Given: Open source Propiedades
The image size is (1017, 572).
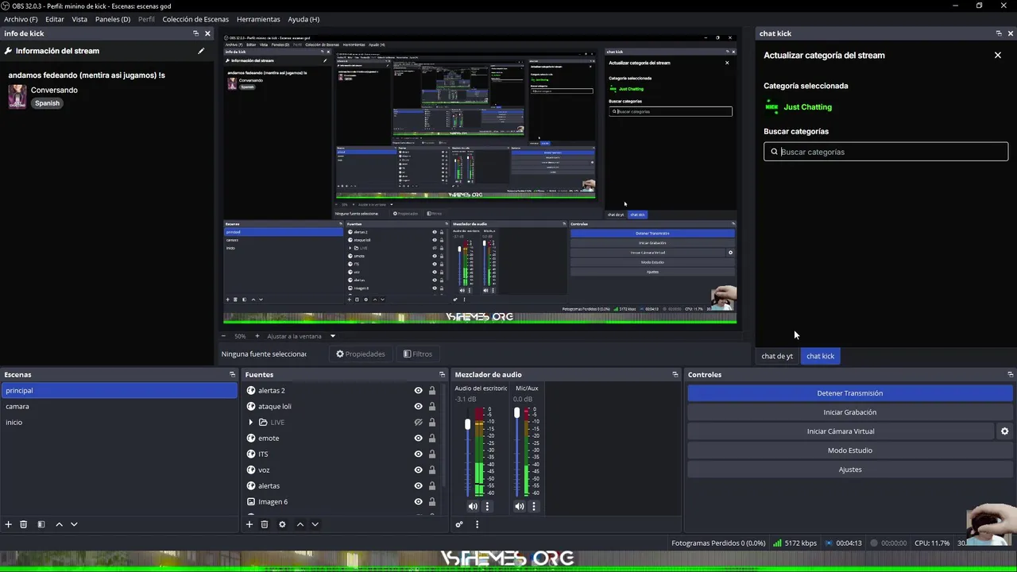Looking at the screenshot, I should pos(360,354).
